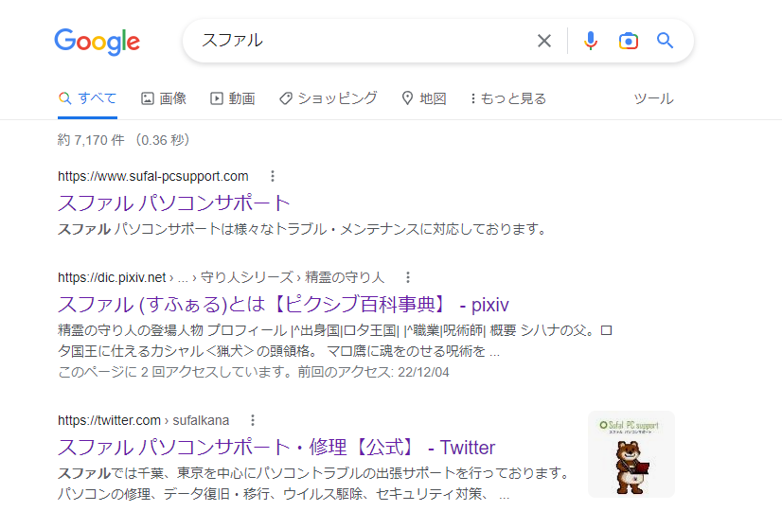Open image search with the camera icon
This screenshot has height=529, width=782.
tap(629, 41)
